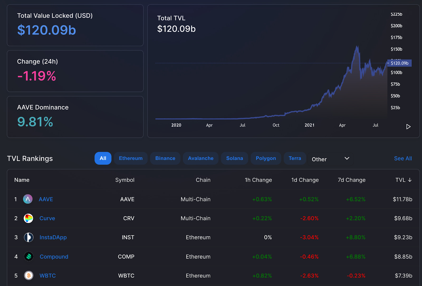Filter rankings by Polygon
422x286 pixels.
266,158
